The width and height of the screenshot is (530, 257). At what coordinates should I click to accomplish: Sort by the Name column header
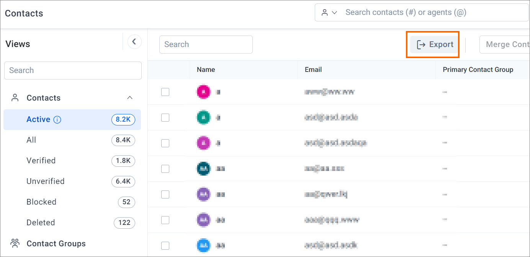[206, 70]
